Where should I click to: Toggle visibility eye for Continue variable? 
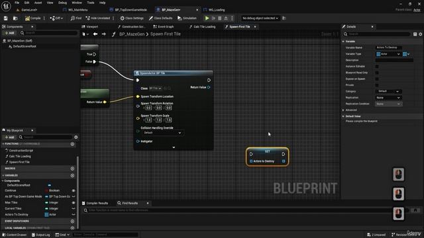74,190
